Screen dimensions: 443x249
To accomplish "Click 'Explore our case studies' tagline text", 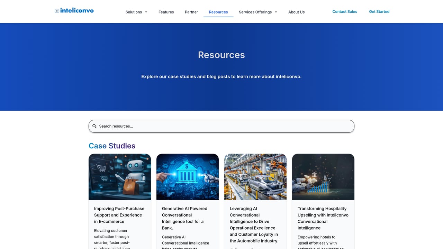I will coord(221,77).
